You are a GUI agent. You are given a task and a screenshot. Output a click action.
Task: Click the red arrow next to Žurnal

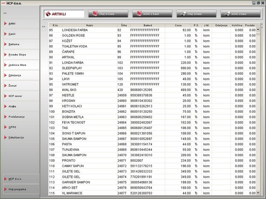[5, 85]
